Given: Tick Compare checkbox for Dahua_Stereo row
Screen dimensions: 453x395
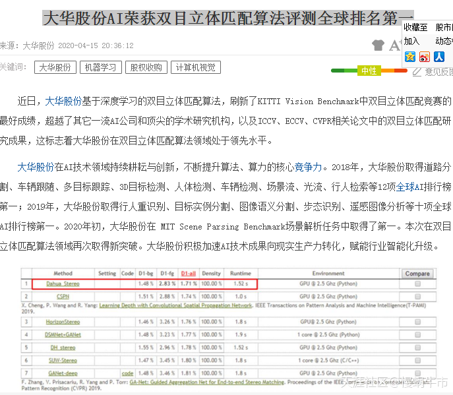Looking at the screenshot, I should 417,284.
